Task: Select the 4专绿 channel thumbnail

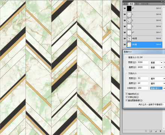Action: tap(129, 38)
